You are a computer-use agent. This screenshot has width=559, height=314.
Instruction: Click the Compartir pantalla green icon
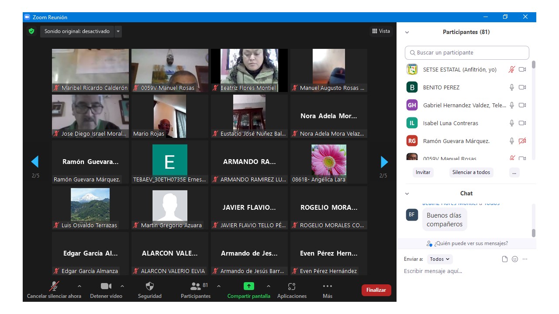pyautogui.click(x=248, y=287)
